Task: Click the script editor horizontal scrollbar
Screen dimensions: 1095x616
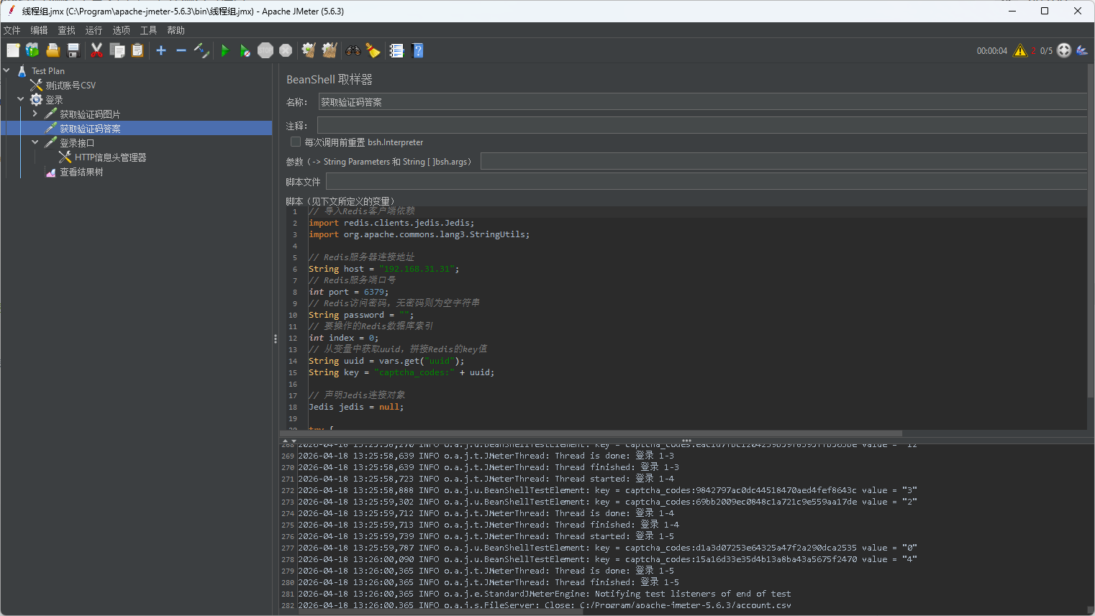Action: (x=591, y=433)
